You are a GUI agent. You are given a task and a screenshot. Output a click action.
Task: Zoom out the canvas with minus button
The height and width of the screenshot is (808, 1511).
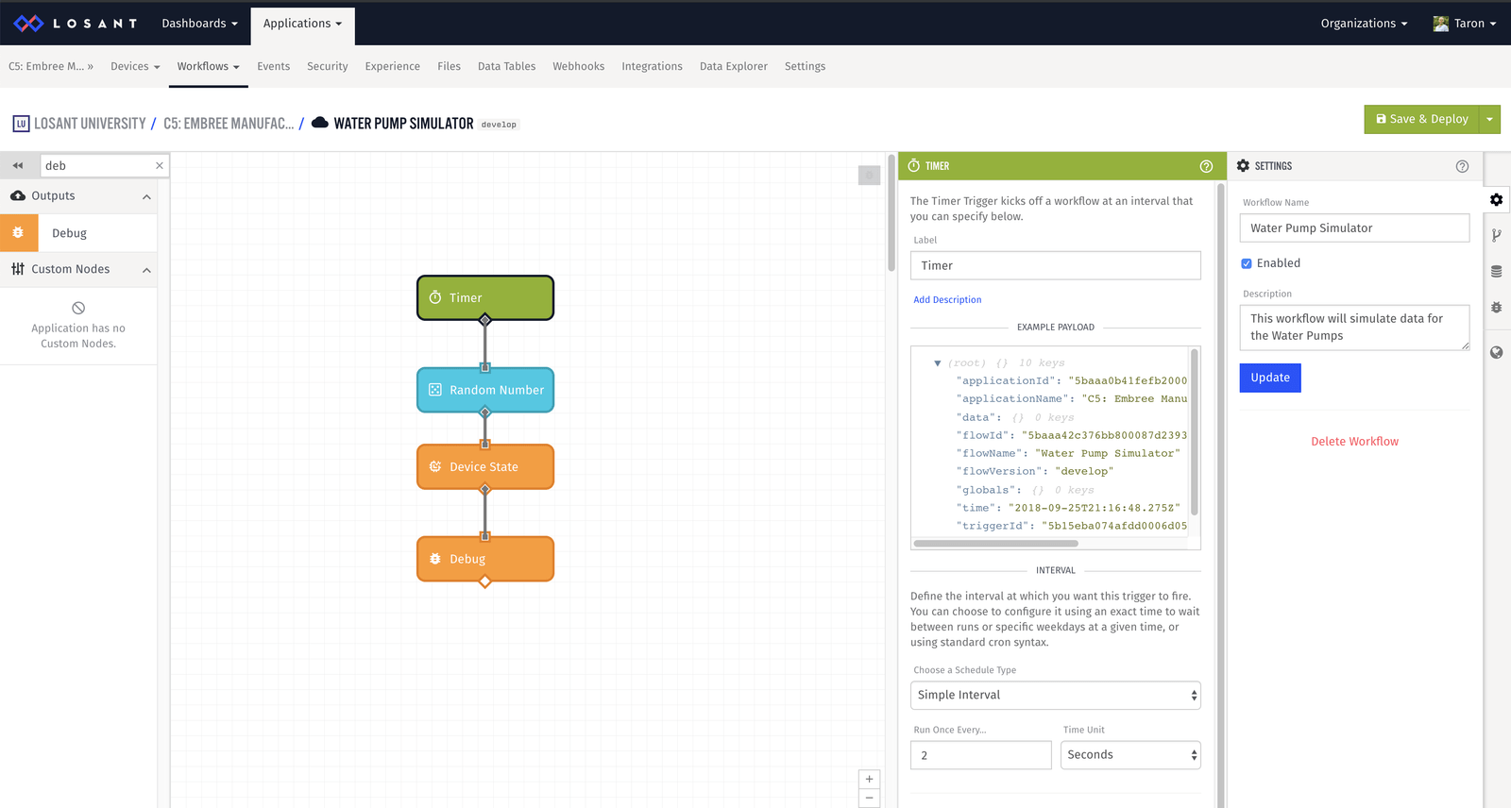869,799
